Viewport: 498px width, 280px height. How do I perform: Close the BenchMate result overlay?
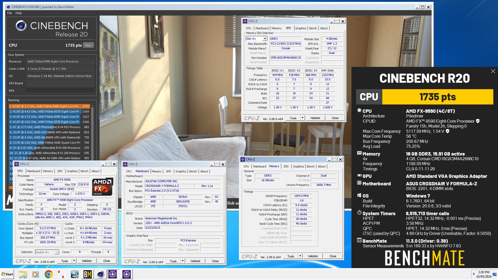(493, 71)
